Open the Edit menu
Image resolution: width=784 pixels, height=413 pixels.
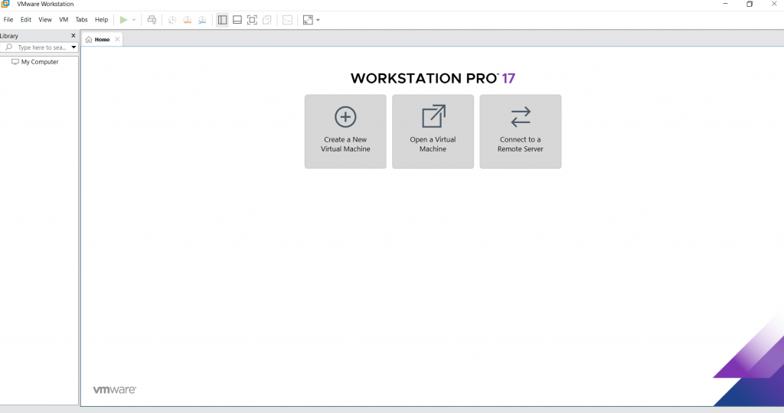(x=25, y=20)
